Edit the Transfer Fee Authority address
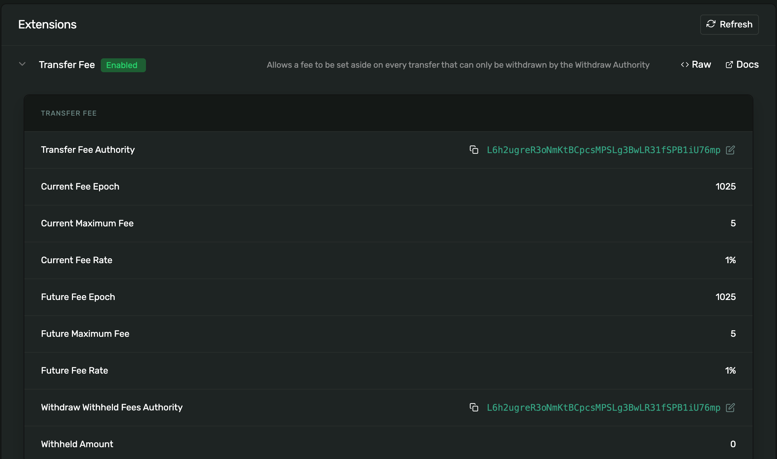This screenshot has width=777, height=459. click(730, 150)
